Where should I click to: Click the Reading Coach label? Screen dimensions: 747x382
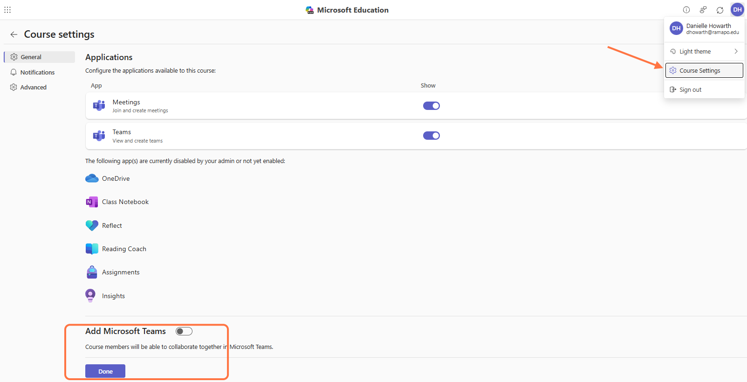tap(124, 249)
